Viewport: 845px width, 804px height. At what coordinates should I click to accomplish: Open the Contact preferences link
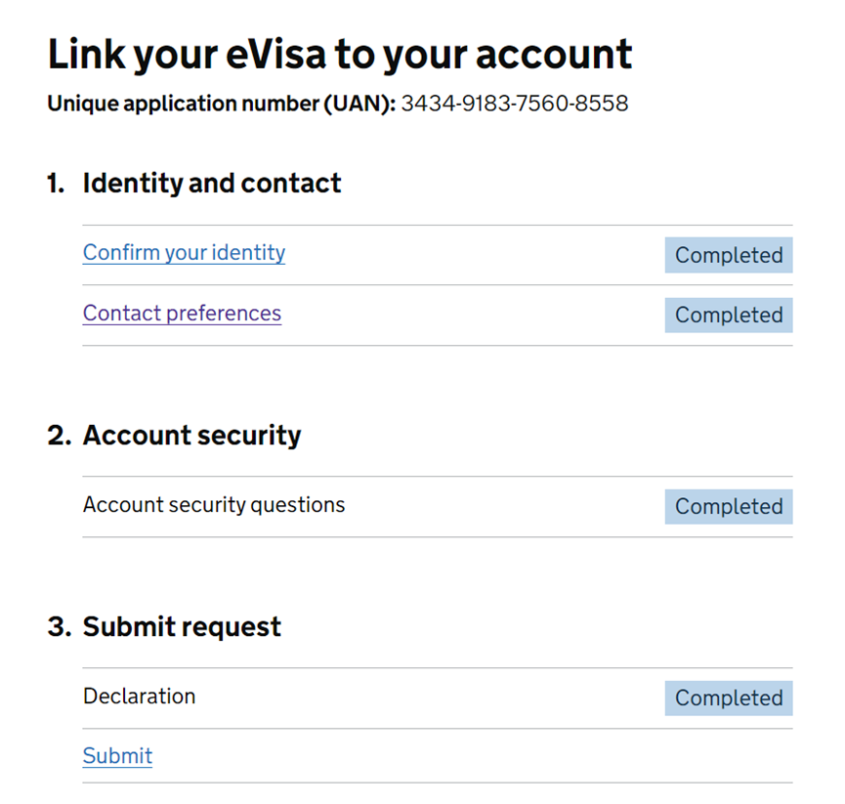(x=182, y=314)
